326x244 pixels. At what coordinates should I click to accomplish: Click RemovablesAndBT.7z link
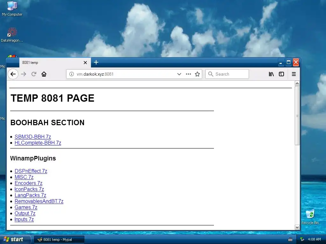click(39, 201)
